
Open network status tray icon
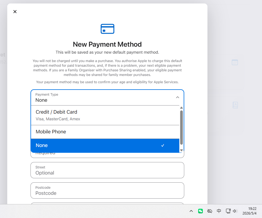228,211
